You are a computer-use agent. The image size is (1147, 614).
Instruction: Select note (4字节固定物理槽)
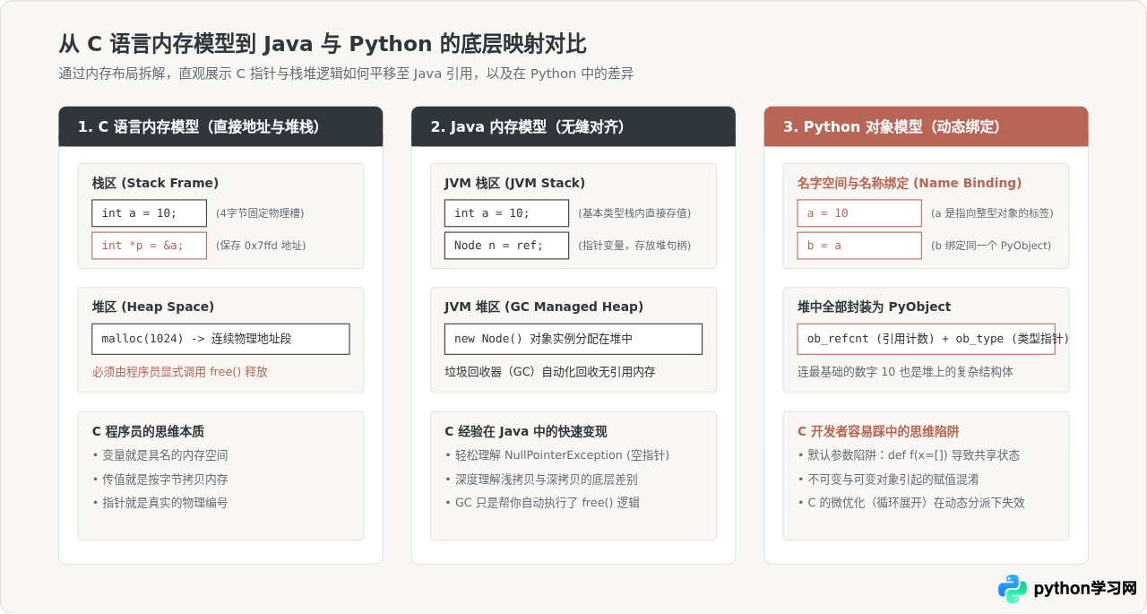pos(260,213)
